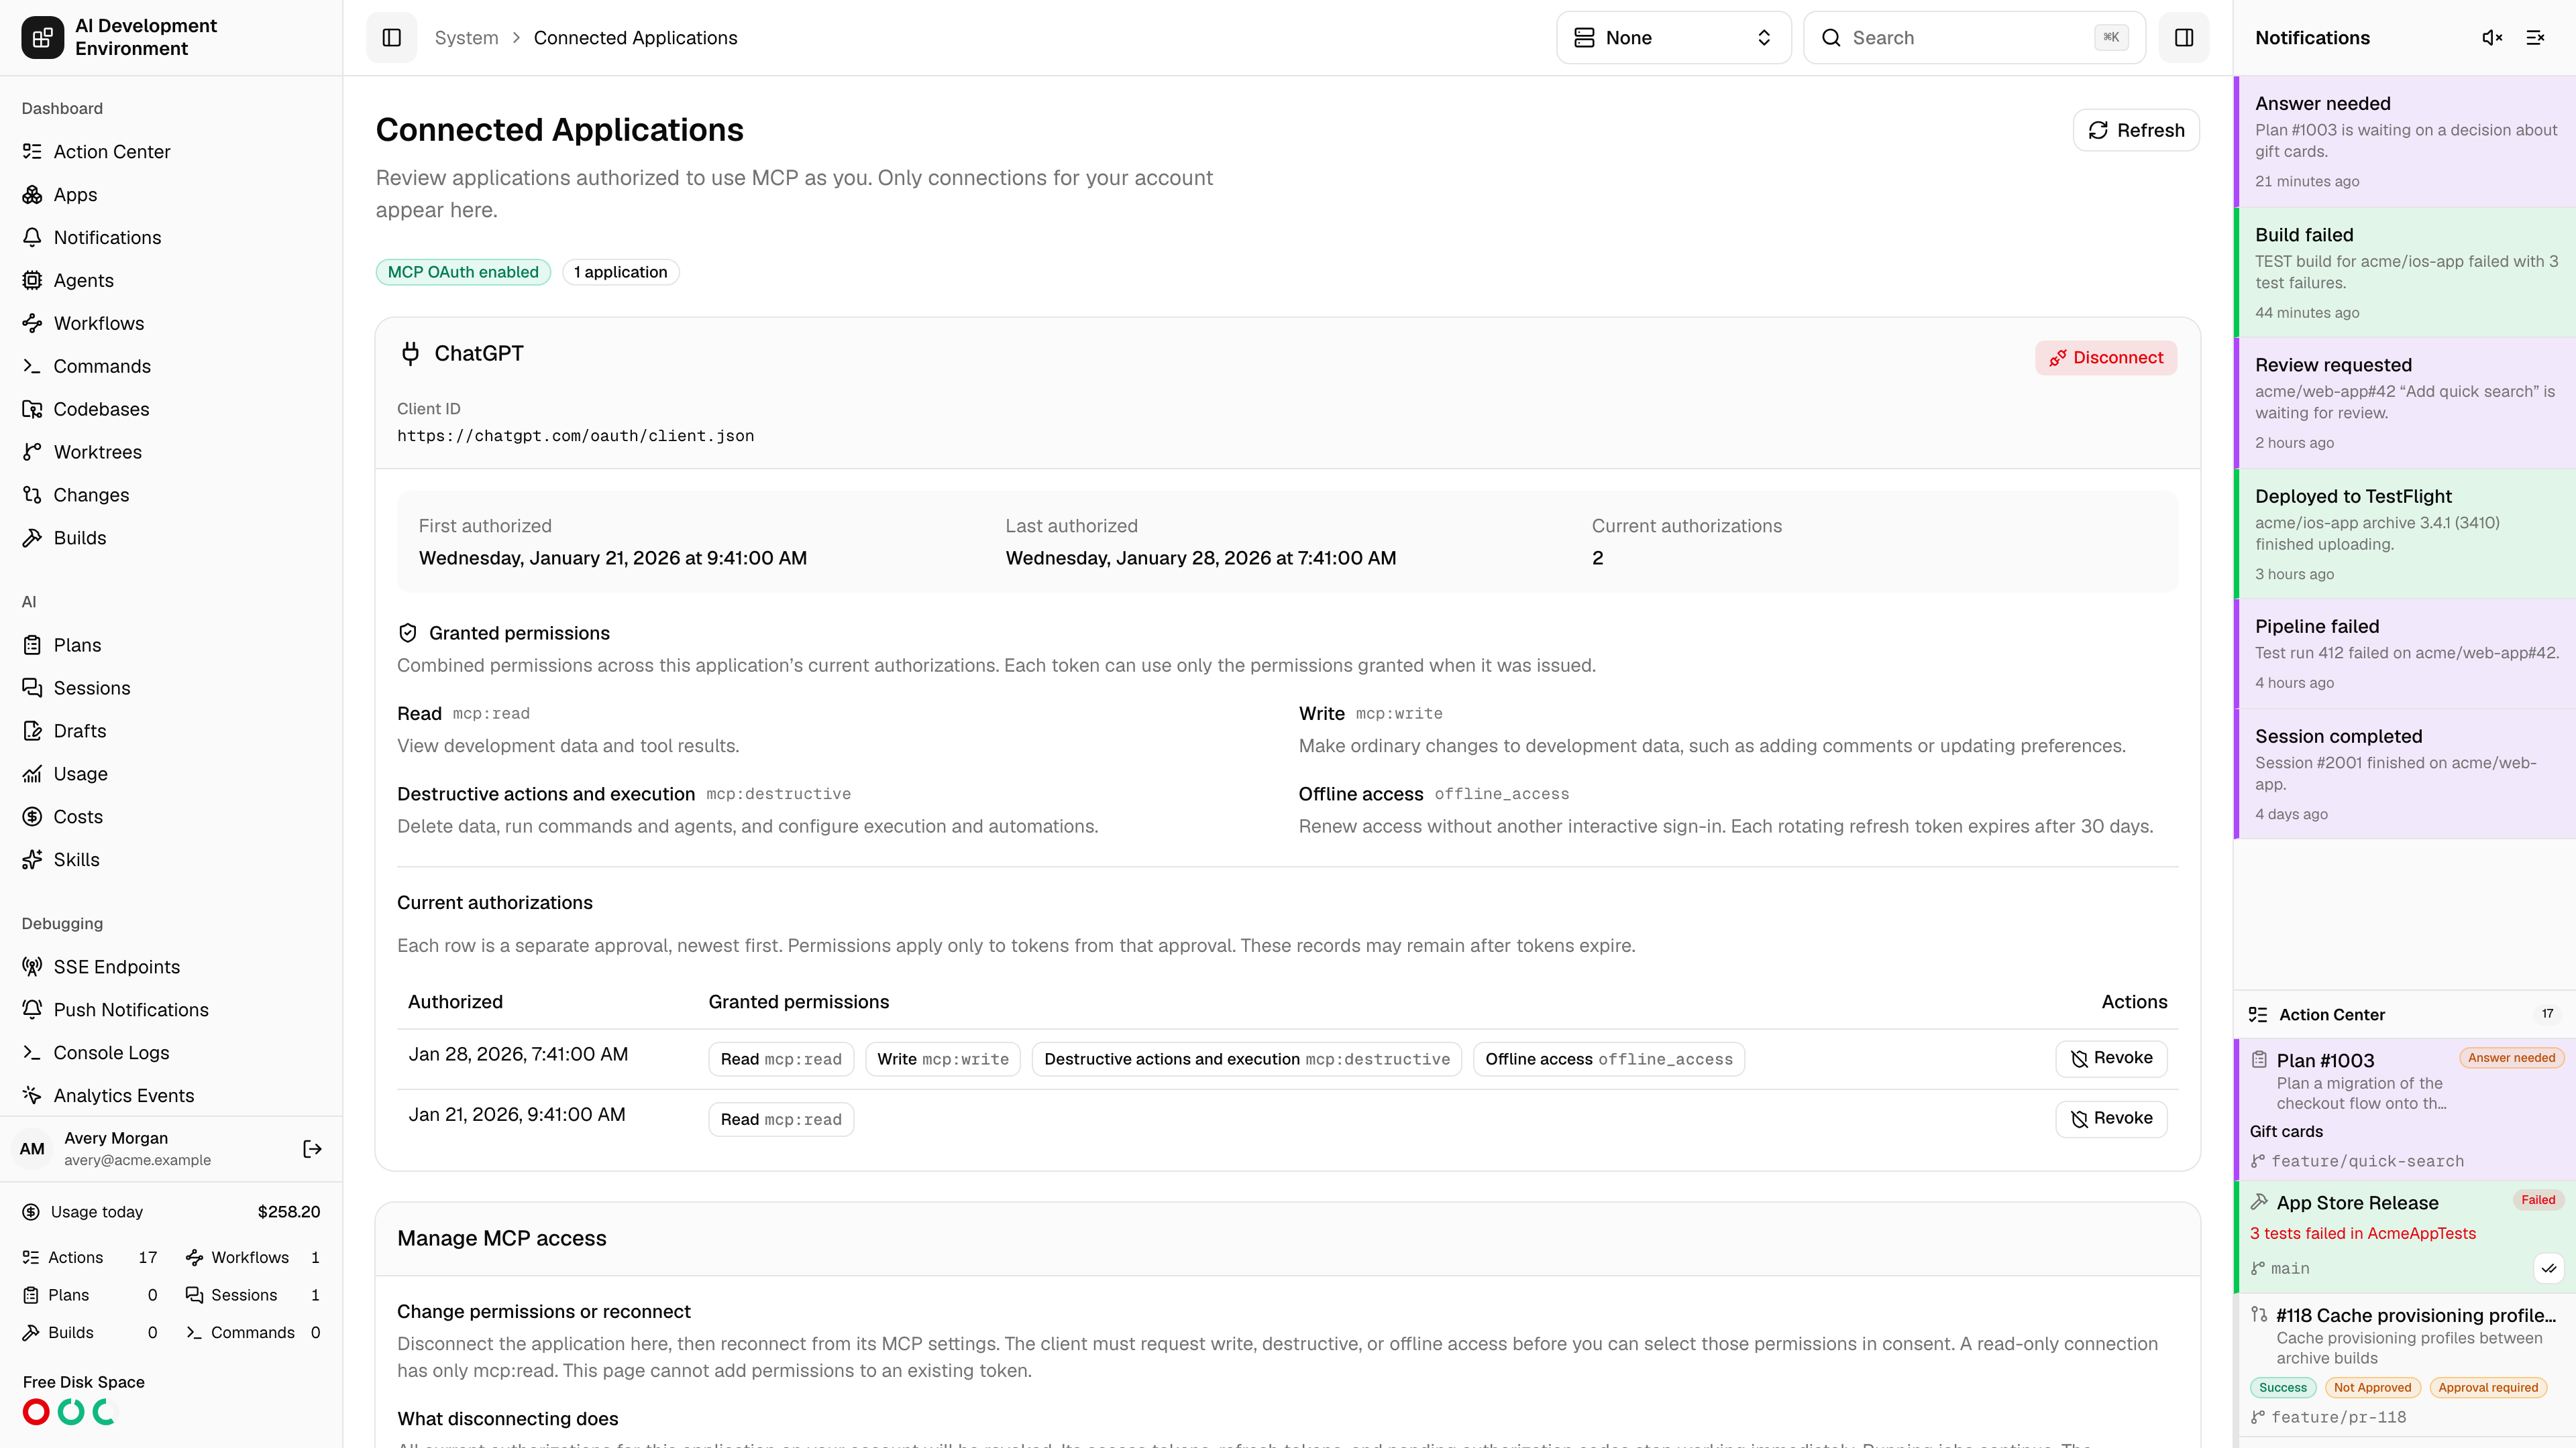Go to Notifications in sidebar
This screenshot has height=1448, width=2576.
tap(171, 238)
